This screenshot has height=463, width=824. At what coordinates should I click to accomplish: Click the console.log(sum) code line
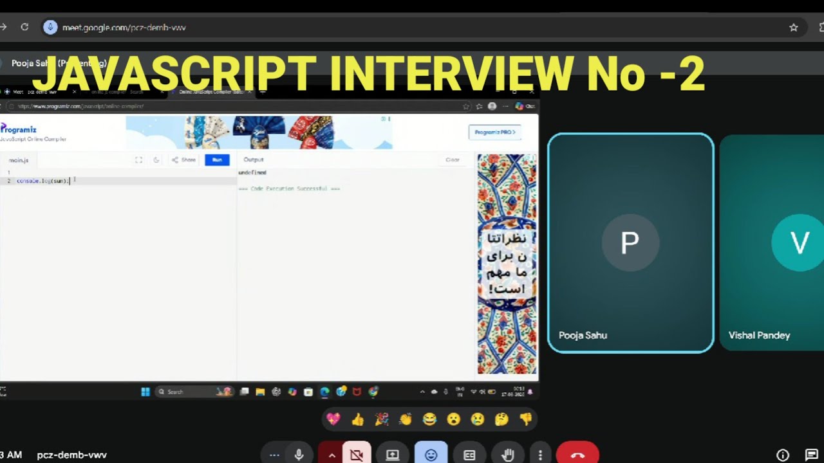click(x=43, y=181)
